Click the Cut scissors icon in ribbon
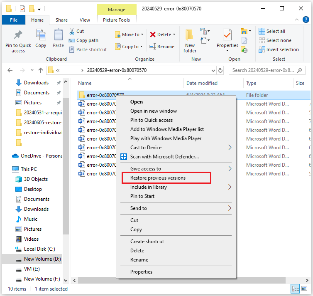Screen dimensions: 313x296 tap(72, 31)
